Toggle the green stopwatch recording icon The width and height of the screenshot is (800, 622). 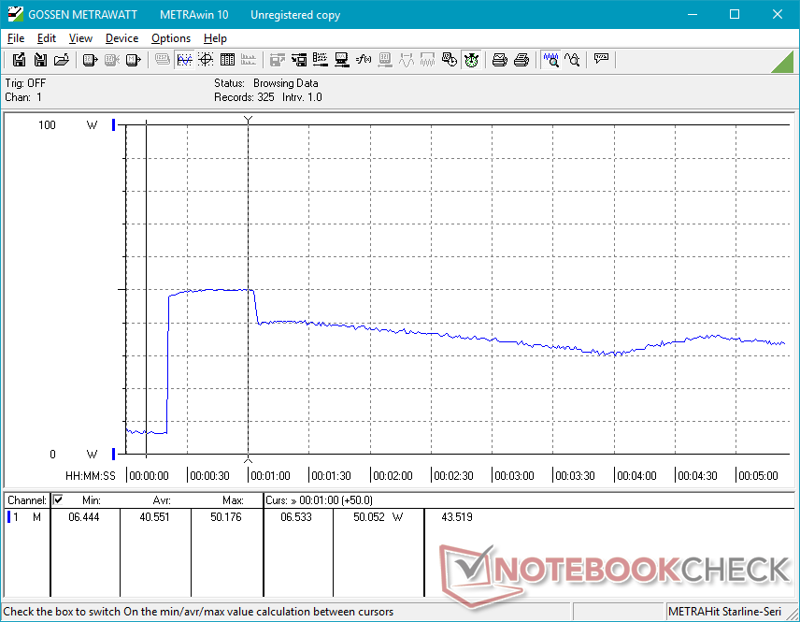[x=471, y=60]
